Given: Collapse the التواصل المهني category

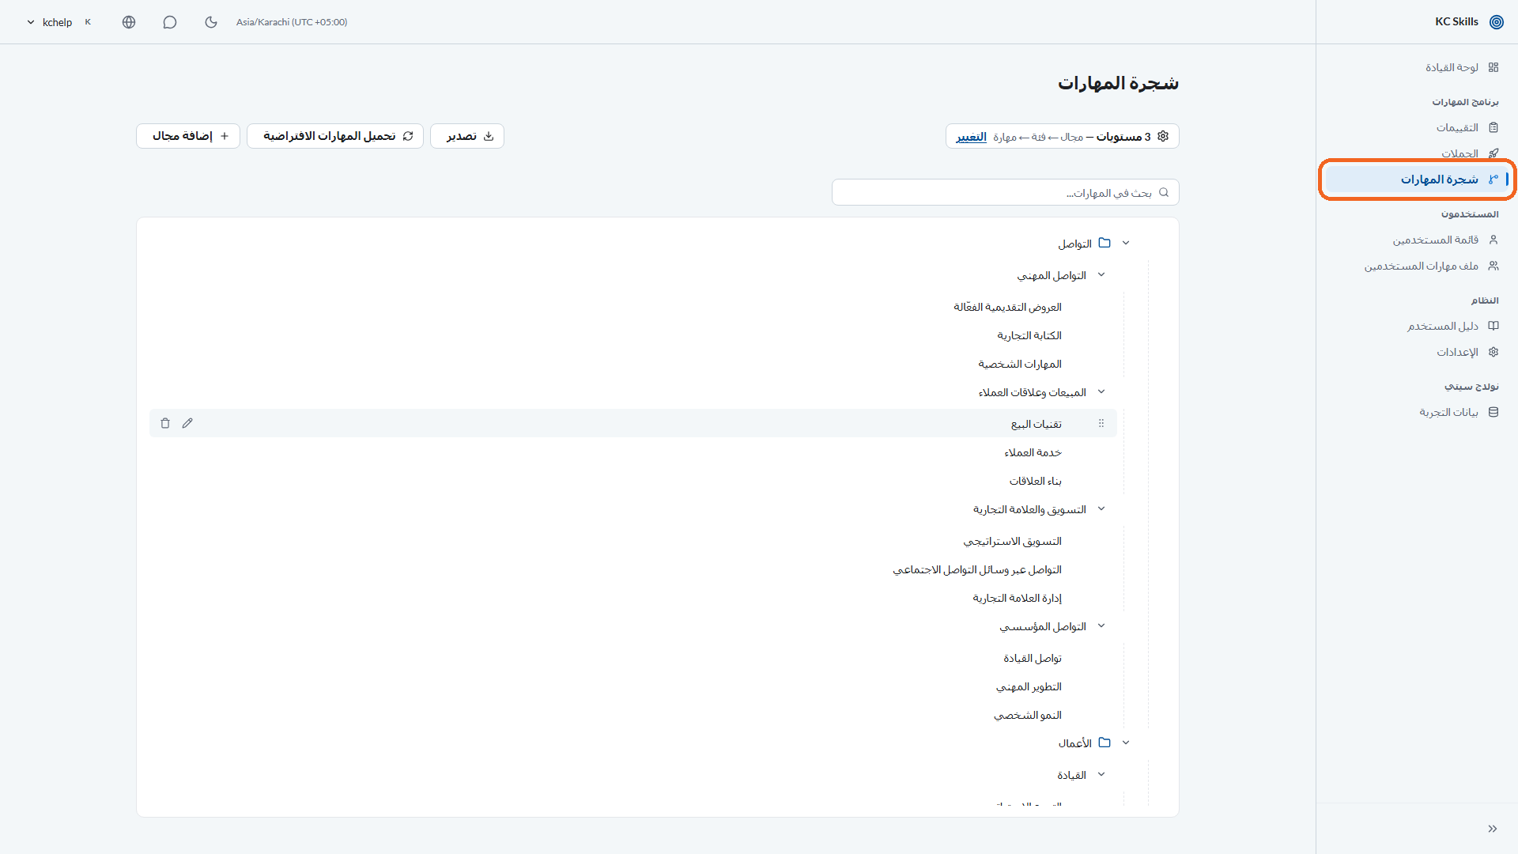Looking at the screenshot, I should (x=1101, y=275).
